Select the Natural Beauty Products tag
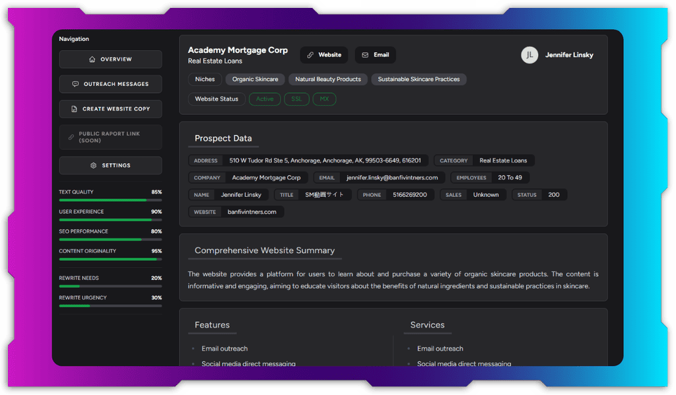The image size is (676, 395). click(328, 79)
